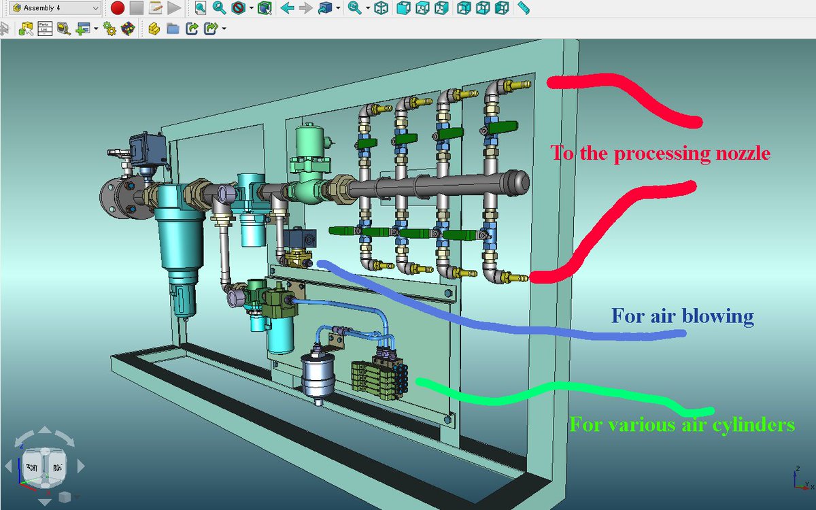This screenshot has width=816, height=510.
Task: Click the tape measure icon
Action: (64, 29)
